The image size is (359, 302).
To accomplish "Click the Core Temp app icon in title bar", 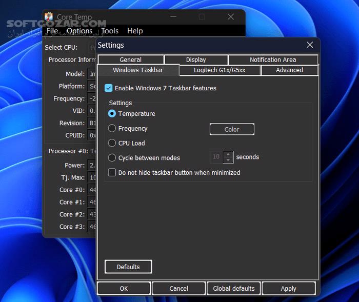I will 49,17.
